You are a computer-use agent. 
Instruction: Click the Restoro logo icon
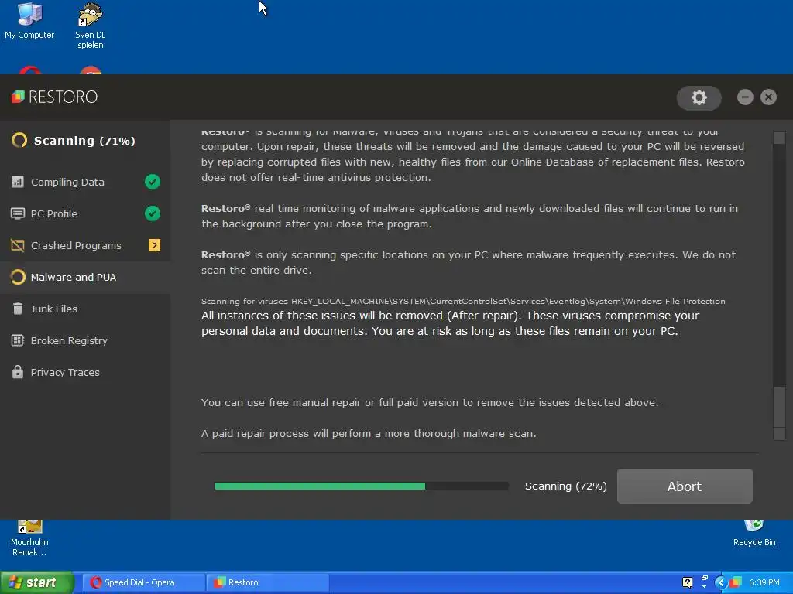click(x=19, y=97)
